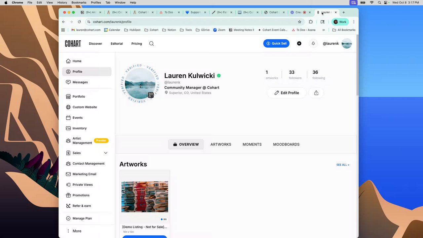This screenshot has width=423, height=238.
Task: Open Manage Plan in the sidebar
Action: tap(87, 218)
